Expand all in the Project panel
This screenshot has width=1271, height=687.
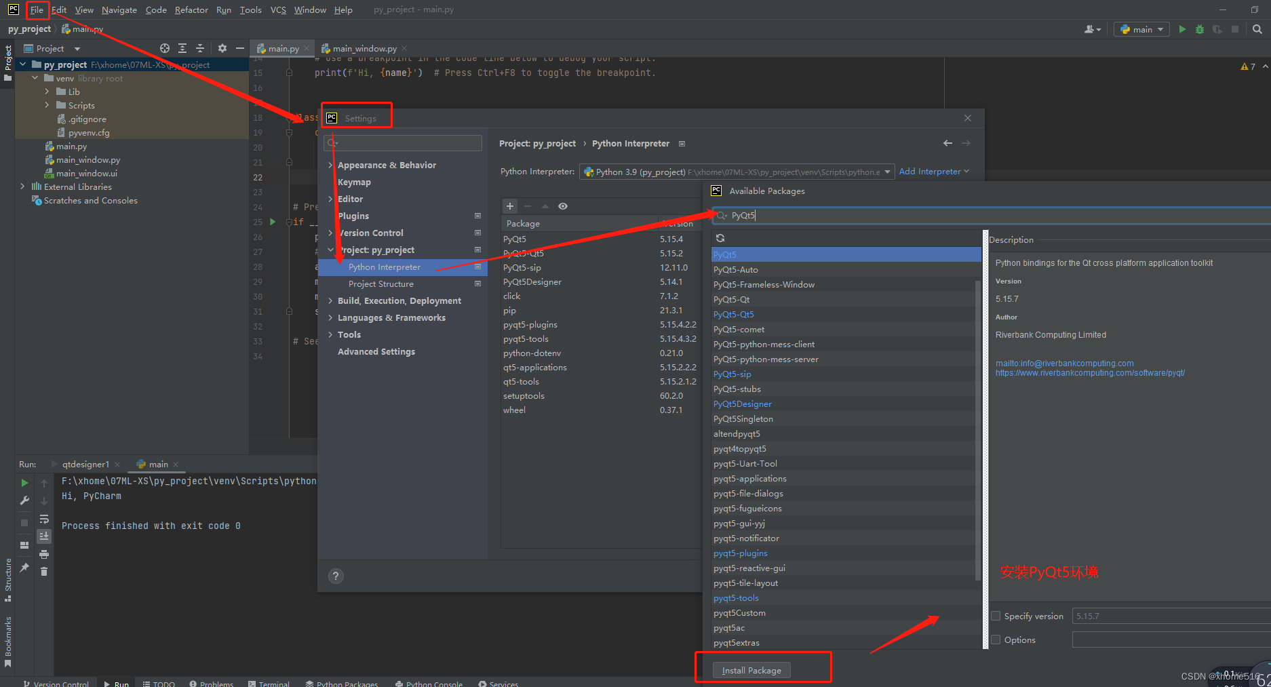pos(182,48)
